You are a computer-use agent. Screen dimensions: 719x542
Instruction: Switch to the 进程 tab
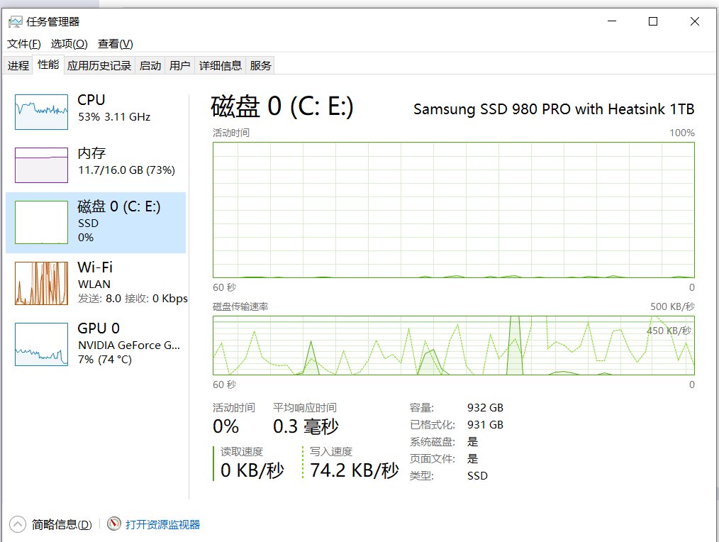tap(18, 65)
